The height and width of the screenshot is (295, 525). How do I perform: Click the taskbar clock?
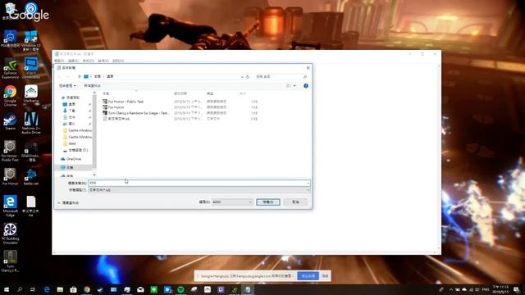(500, 289)
